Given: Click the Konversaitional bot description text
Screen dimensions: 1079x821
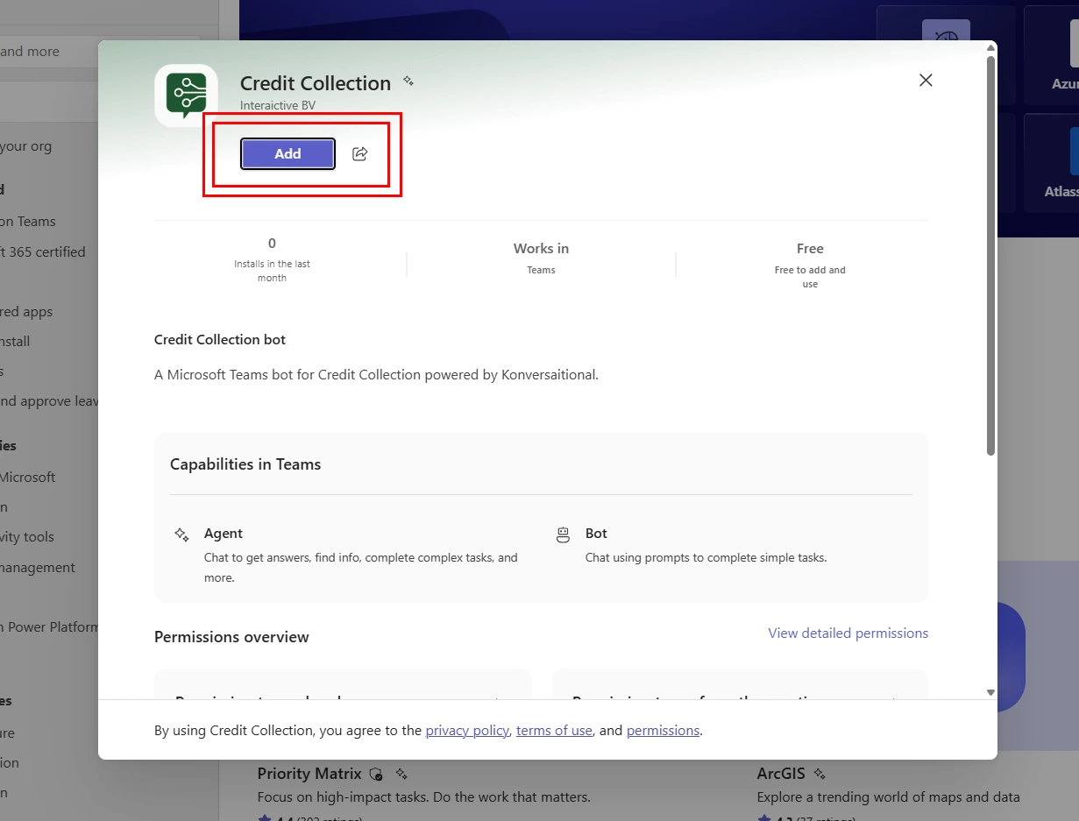Looking at the screenshot, I should point(376,374).
